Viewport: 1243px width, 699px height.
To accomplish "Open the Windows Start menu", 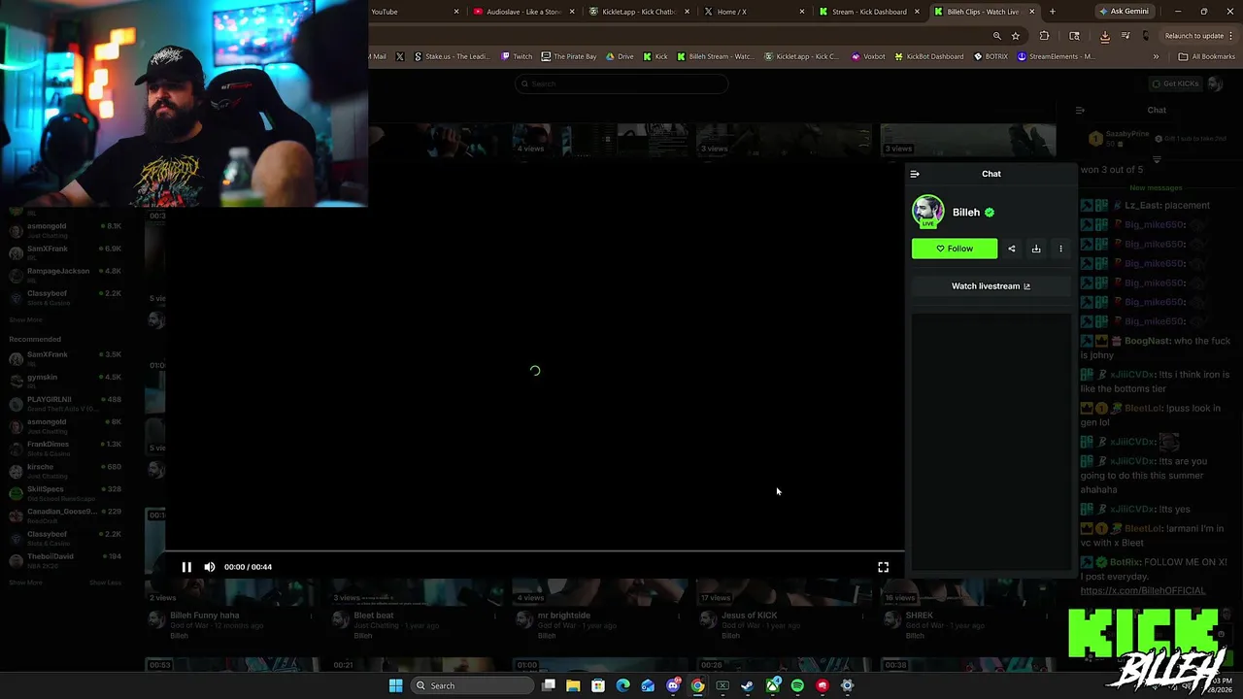I will [x=395, y=685].
